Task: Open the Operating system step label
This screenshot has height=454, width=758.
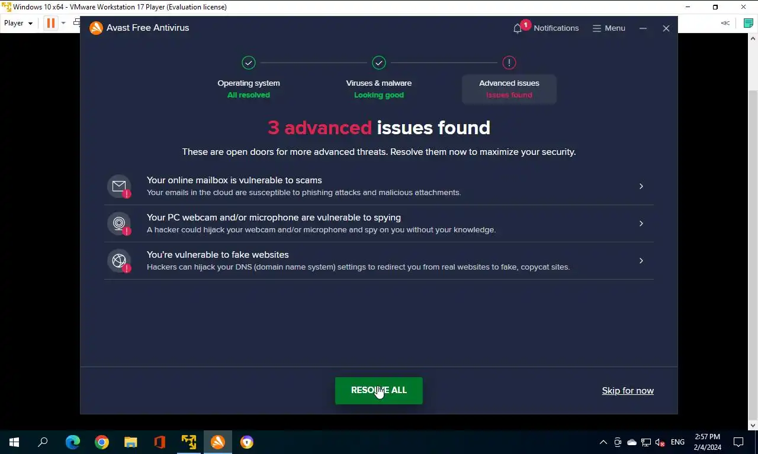Action: (x=249, y=83)
